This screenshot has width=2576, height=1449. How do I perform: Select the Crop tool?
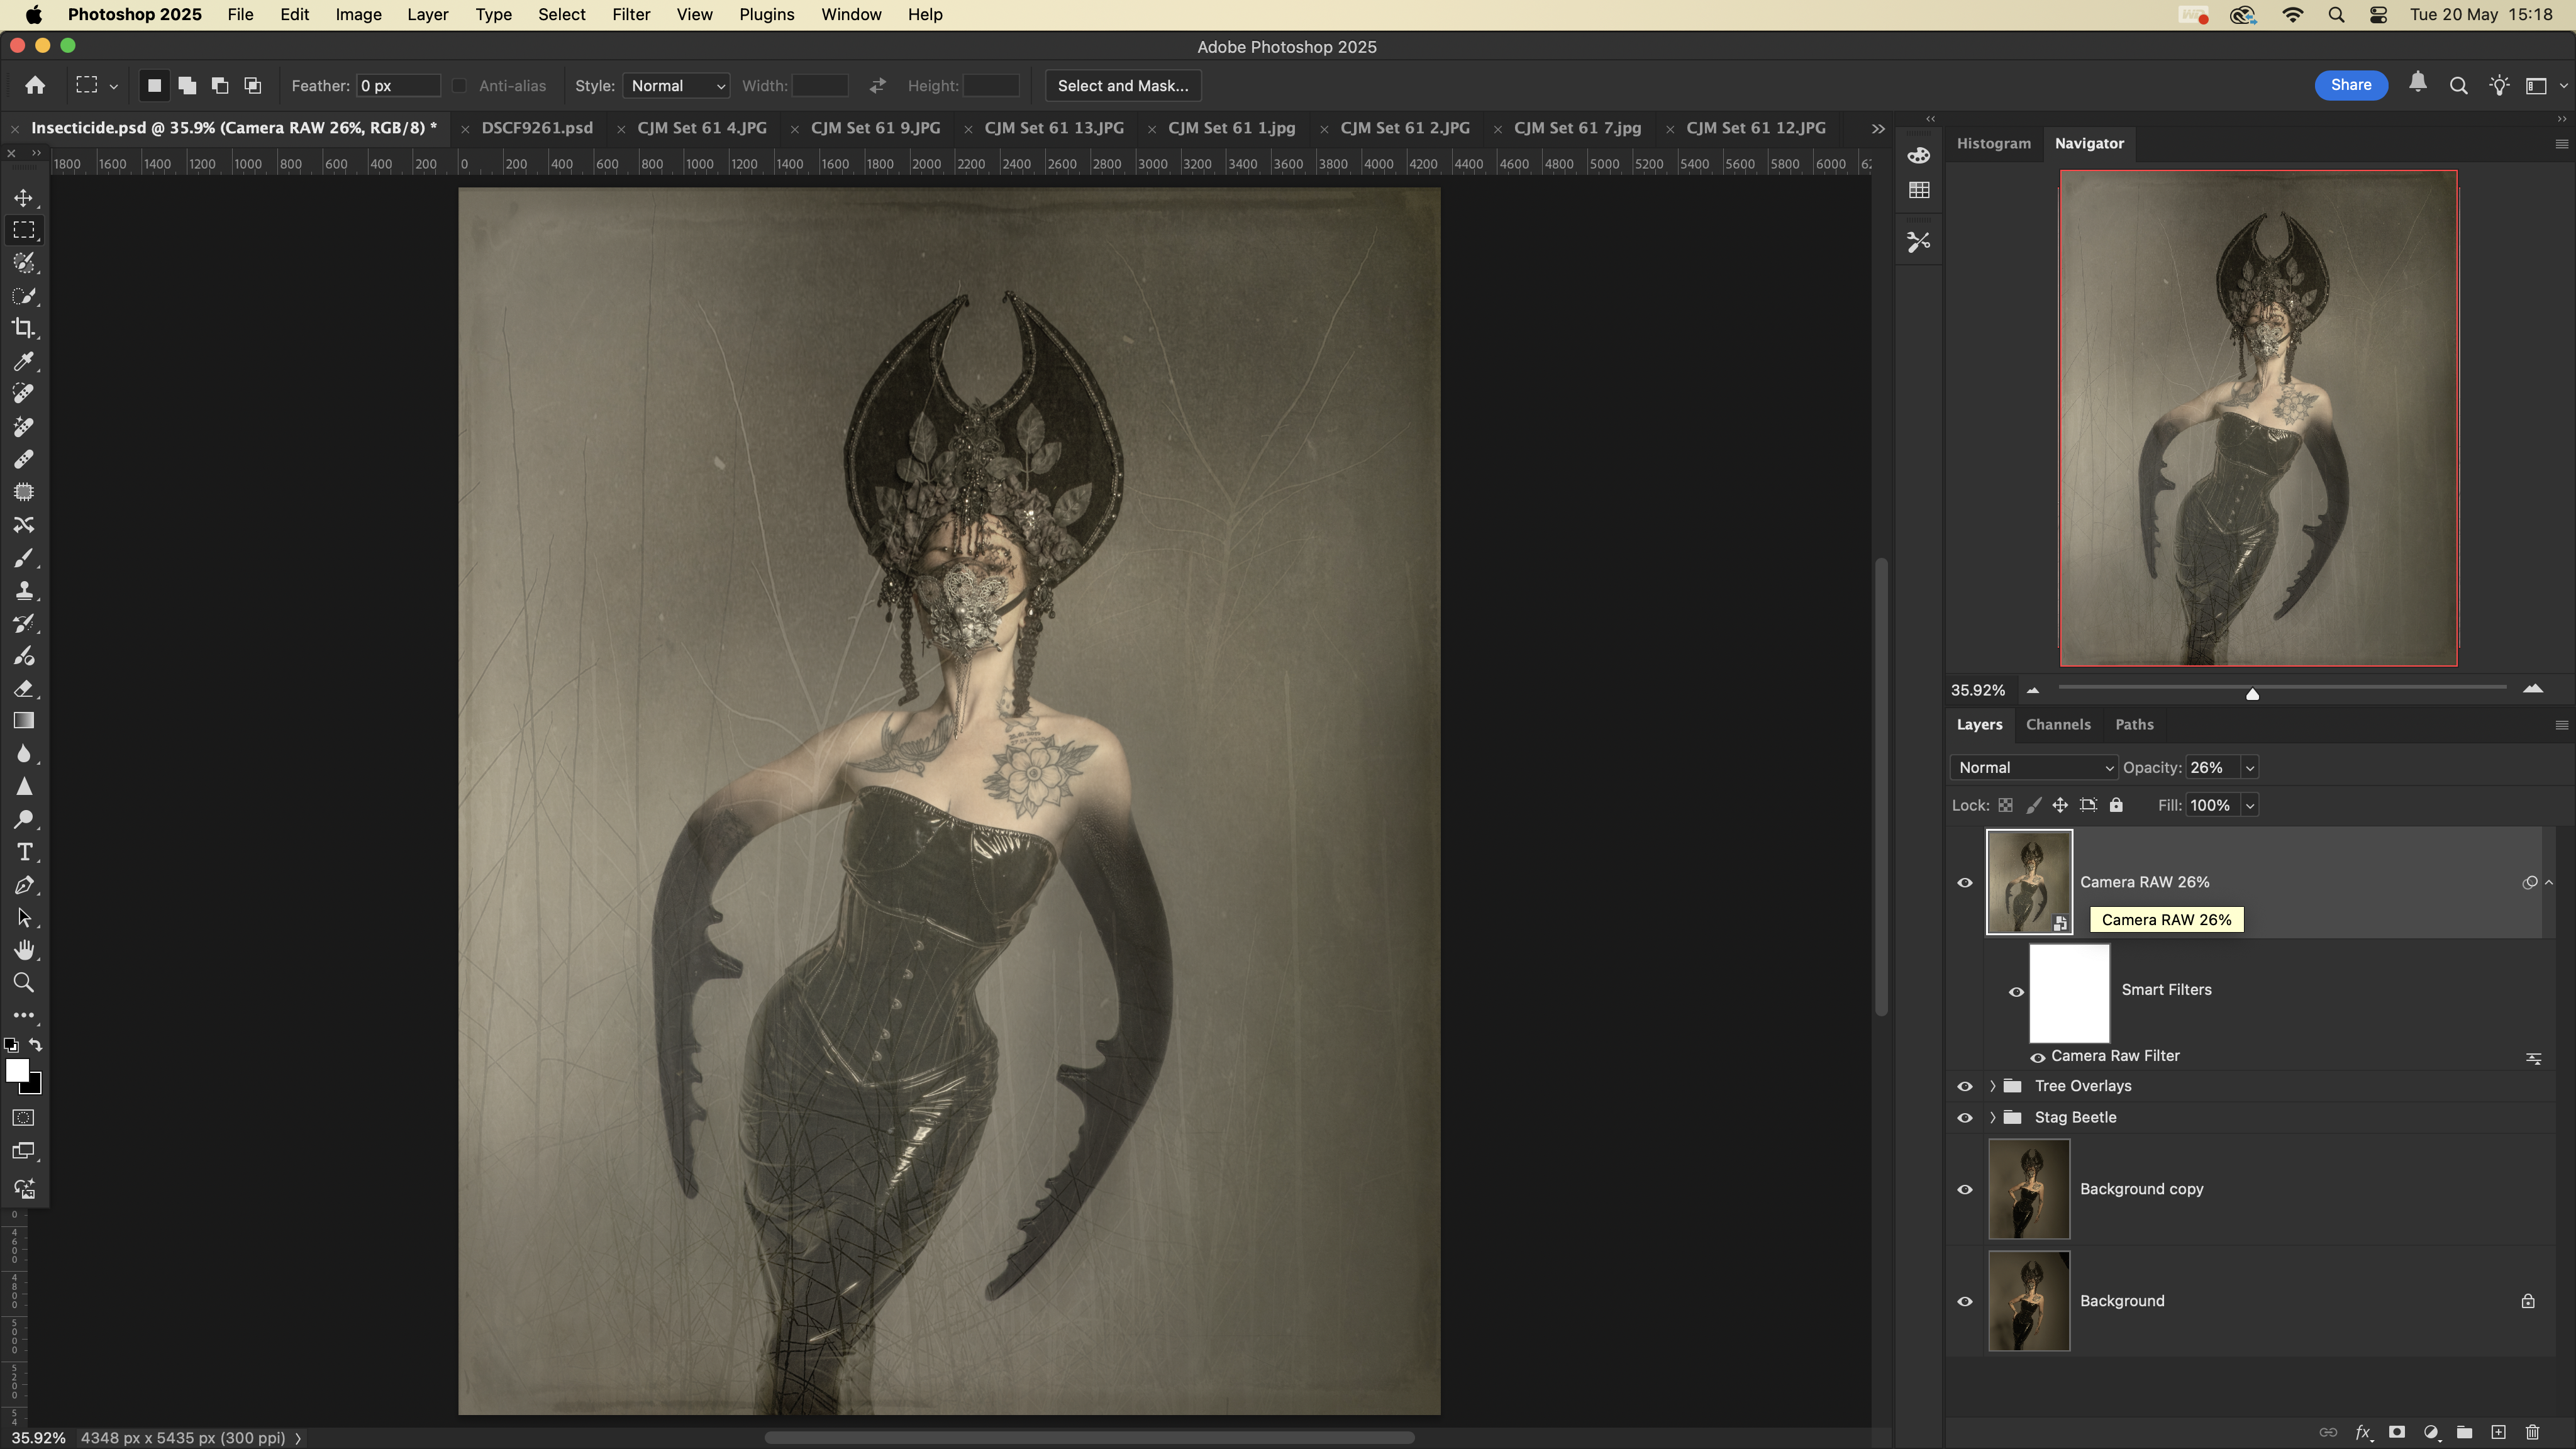(x=24, y=328)
